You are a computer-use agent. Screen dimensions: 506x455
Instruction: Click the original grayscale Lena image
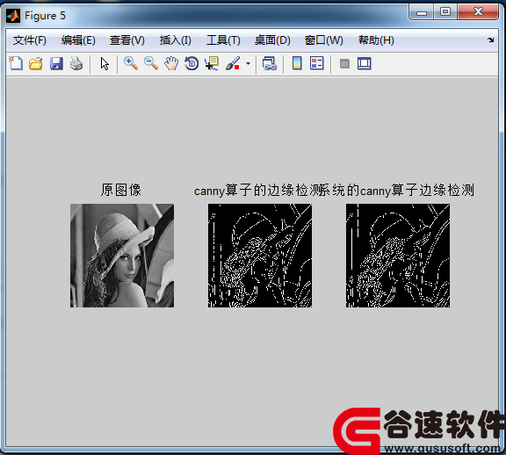tap(122, 256)
